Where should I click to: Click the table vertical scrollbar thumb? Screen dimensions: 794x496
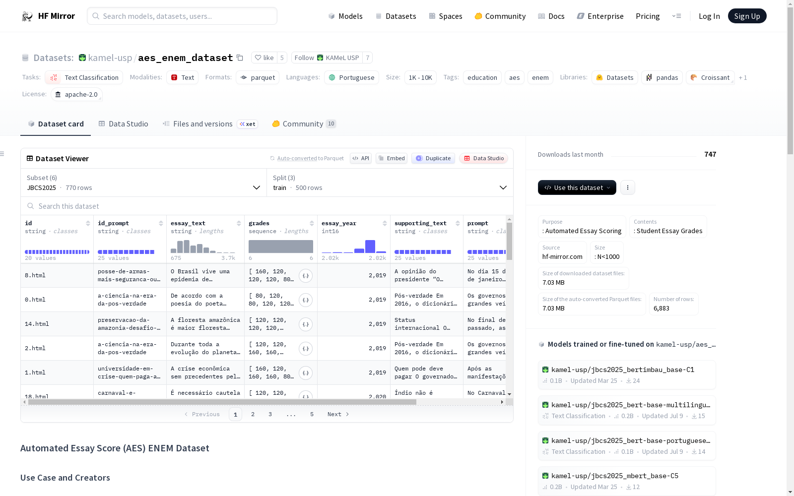coord(509,241)
